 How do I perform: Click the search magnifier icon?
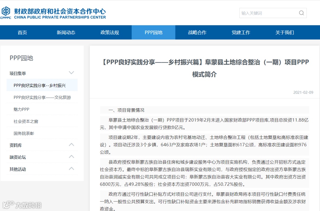[x=301, y=13]
